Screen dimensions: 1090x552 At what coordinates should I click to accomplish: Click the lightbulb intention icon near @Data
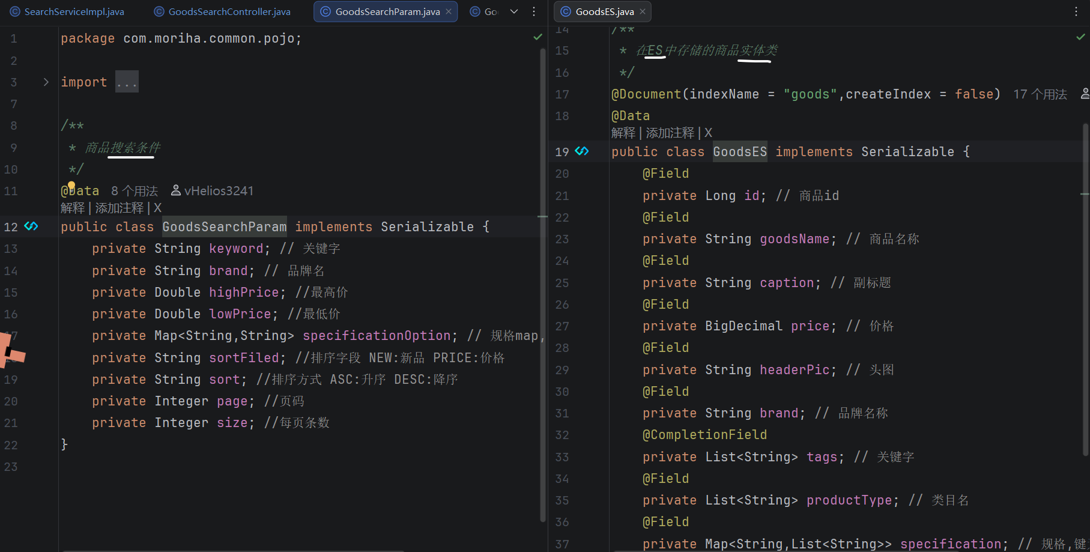pyautogui.click(x=71, y=186)
